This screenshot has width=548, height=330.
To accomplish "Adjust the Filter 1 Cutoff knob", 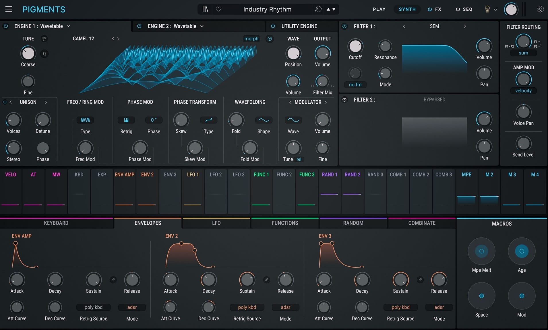I will pos(355,46).
